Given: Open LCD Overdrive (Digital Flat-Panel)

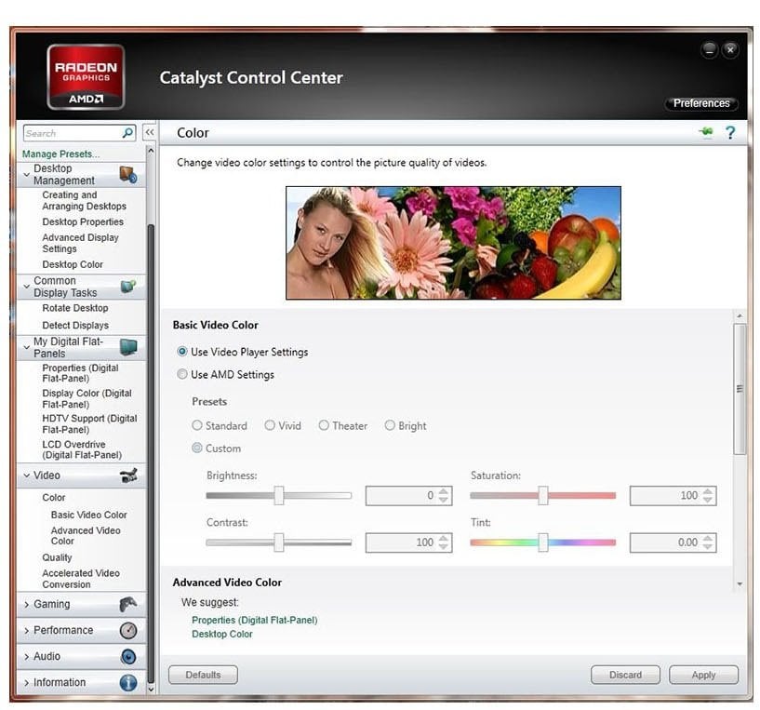Looking at the screenshot, I should point(82,449).
